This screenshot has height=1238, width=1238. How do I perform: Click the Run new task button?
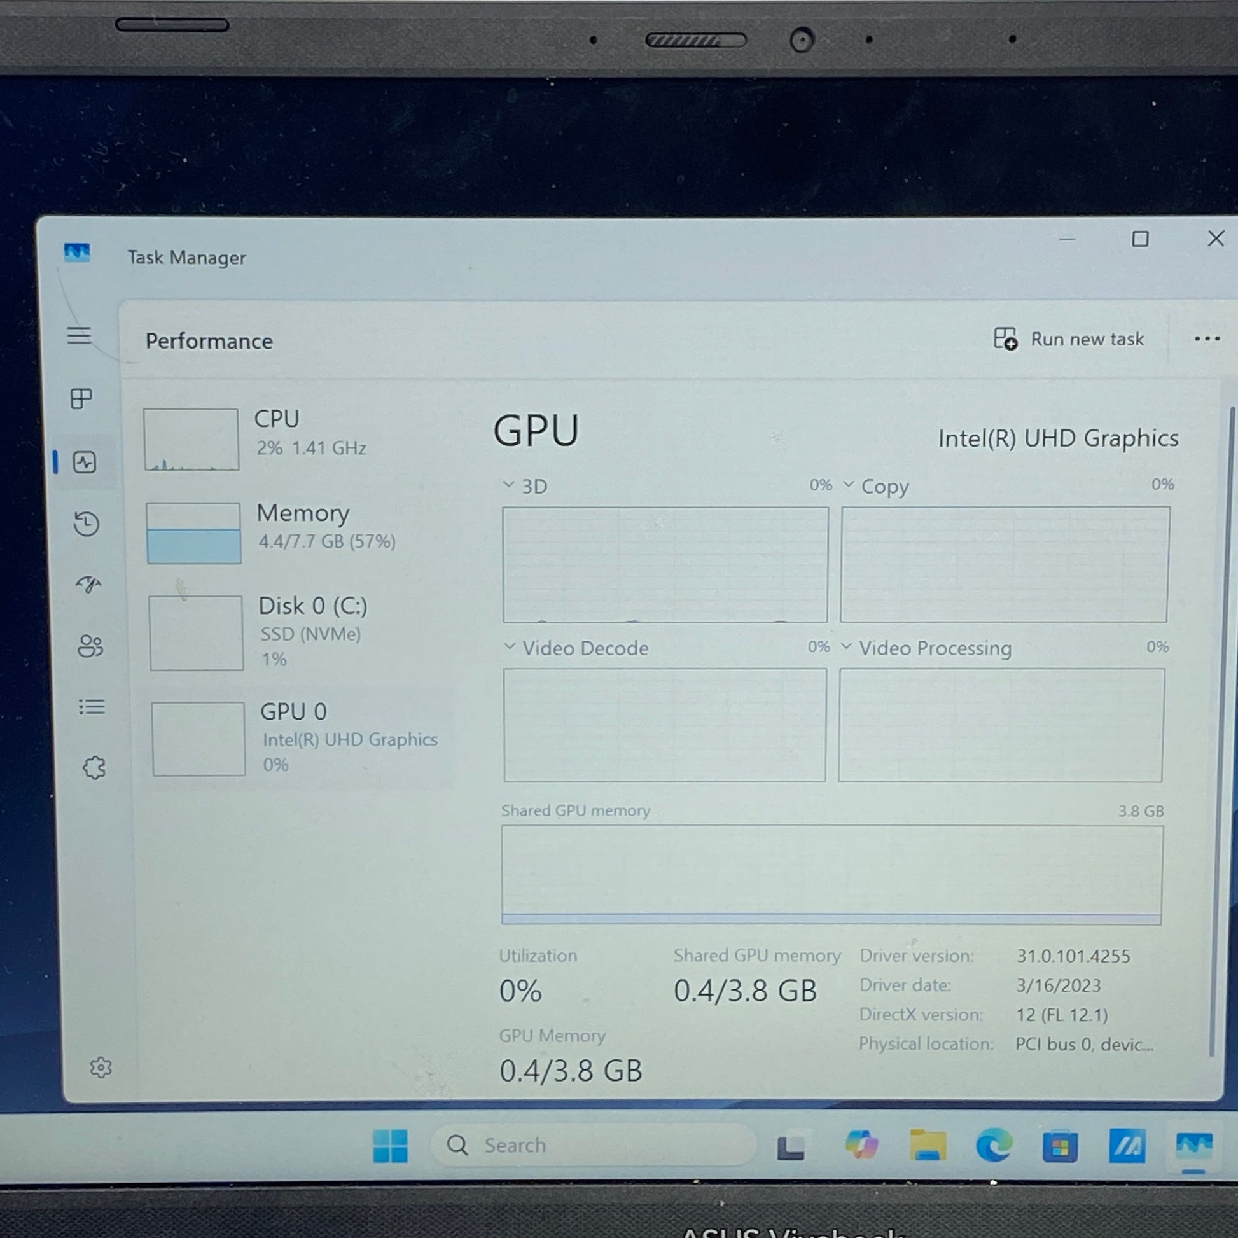(x=1069, y=339)
